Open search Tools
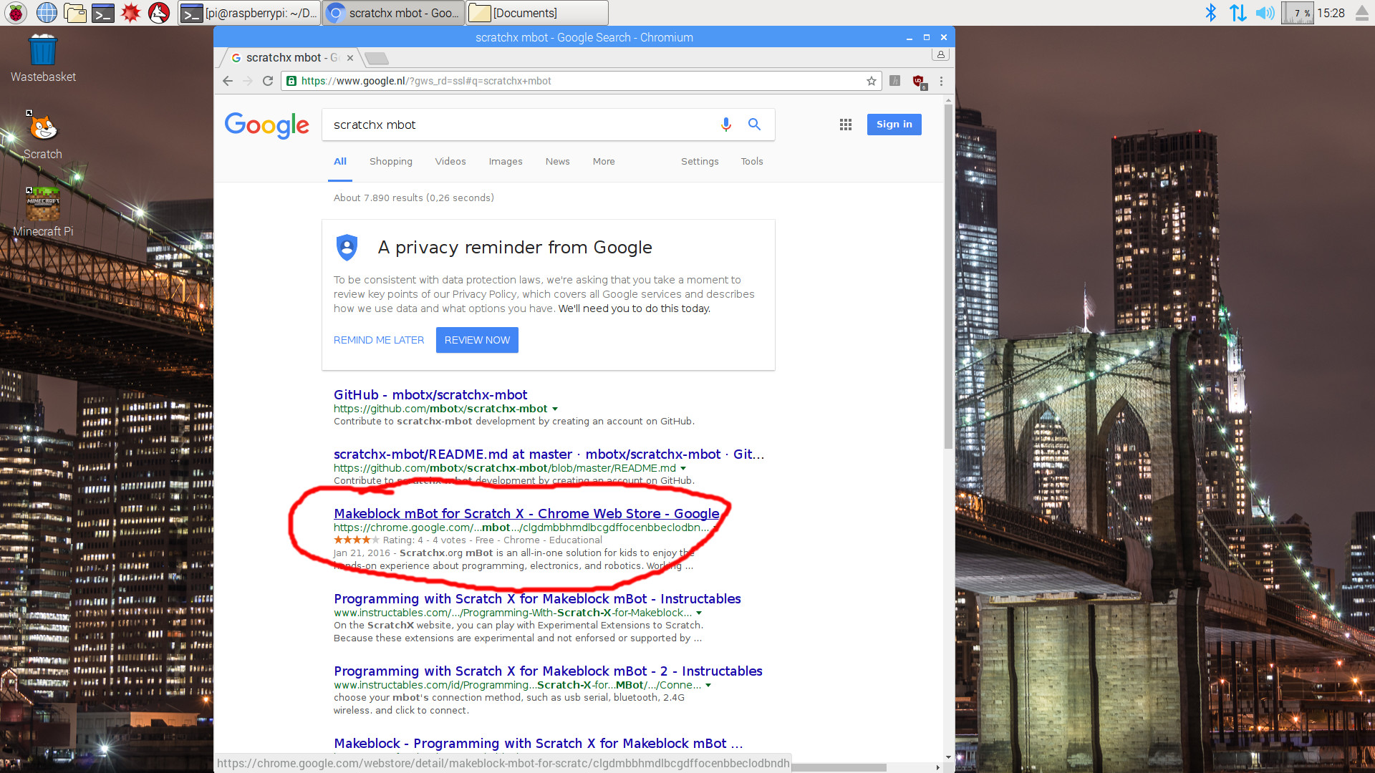The width and height of the screenshot is (1375, 773). coord(752,162)
